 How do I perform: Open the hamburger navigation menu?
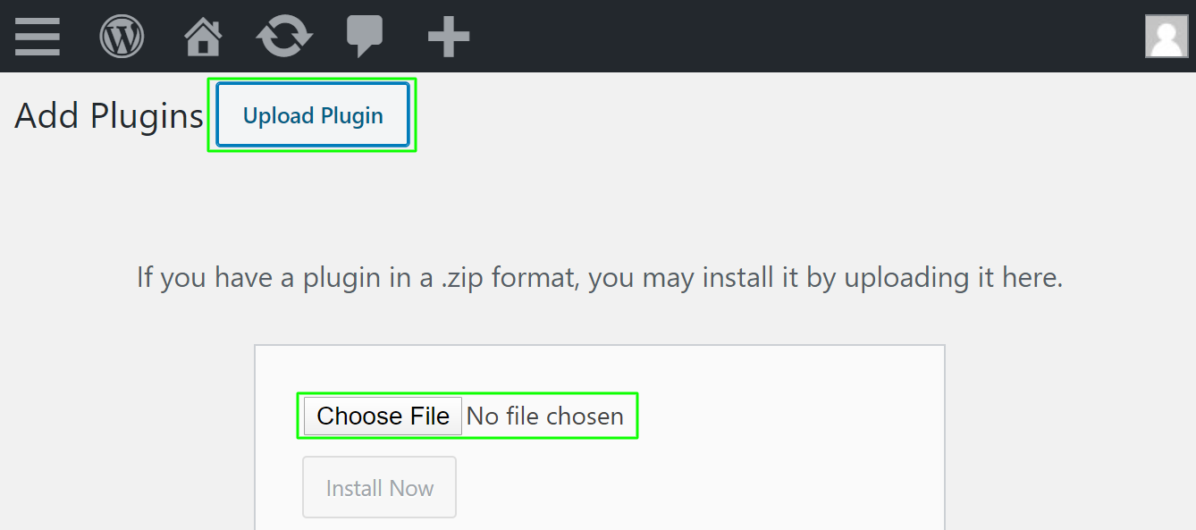tap(38, 37)
